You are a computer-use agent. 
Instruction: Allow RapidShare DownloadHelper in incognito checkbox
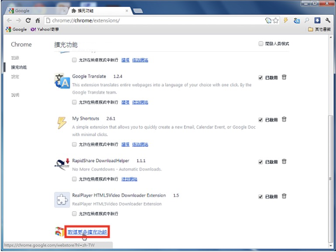click(74, 179)
